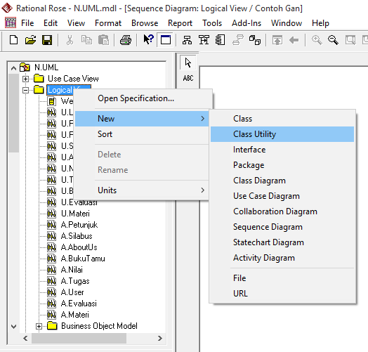368x352 pixels.
Task: Select Package from the New submenu
Action: [x=282, y=165]
